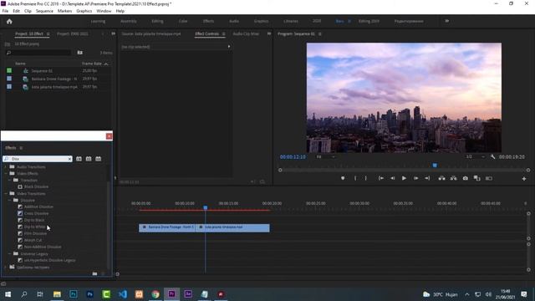Click Go to In point button
The height and width of the screenshot is (301, 535).
tap(381, 178)
